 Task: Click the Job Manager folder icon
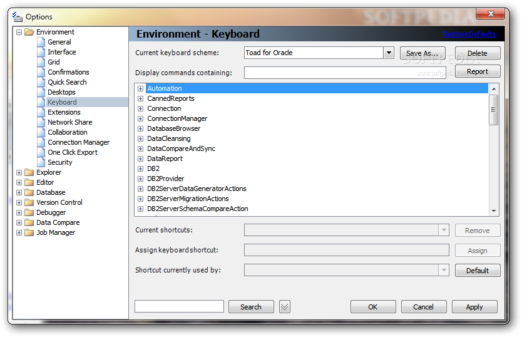point(29,232)
